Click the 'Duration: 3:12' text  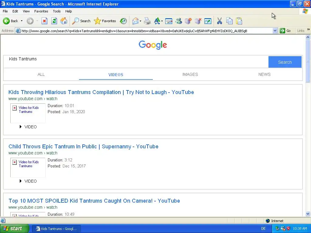60,160
